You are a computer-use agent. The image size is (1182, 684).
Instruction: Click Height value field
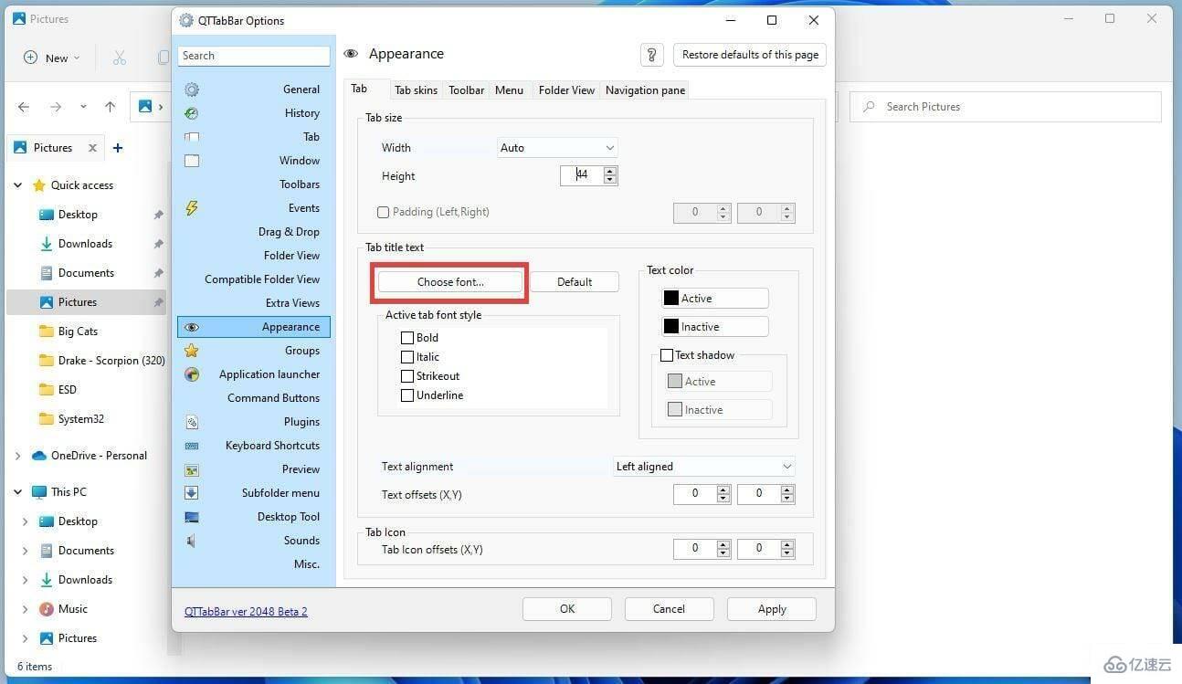point(582,175)
